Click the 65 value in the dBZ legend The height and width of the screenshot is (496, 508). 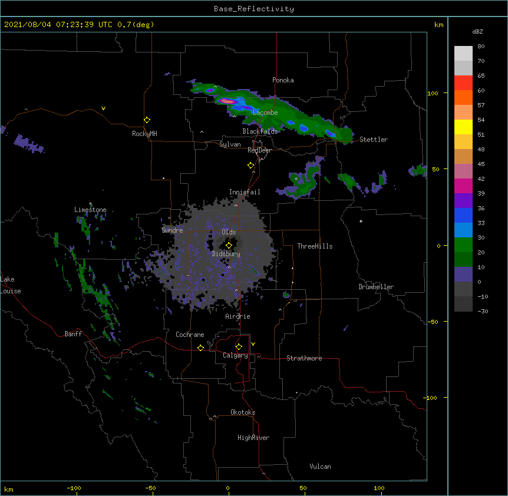click(481, 76)
